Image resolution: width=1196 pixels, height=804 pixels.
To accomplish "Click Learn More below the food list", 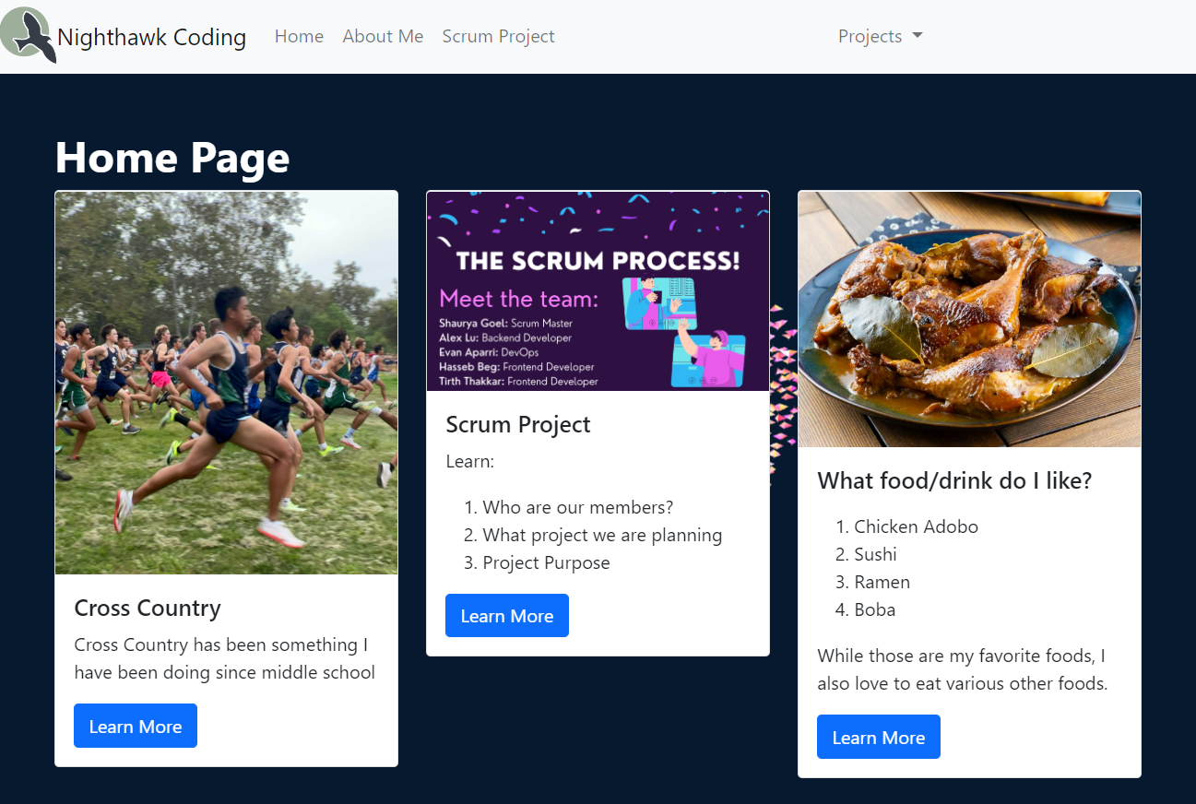I will pyautogui.click(x=878, y=737).
